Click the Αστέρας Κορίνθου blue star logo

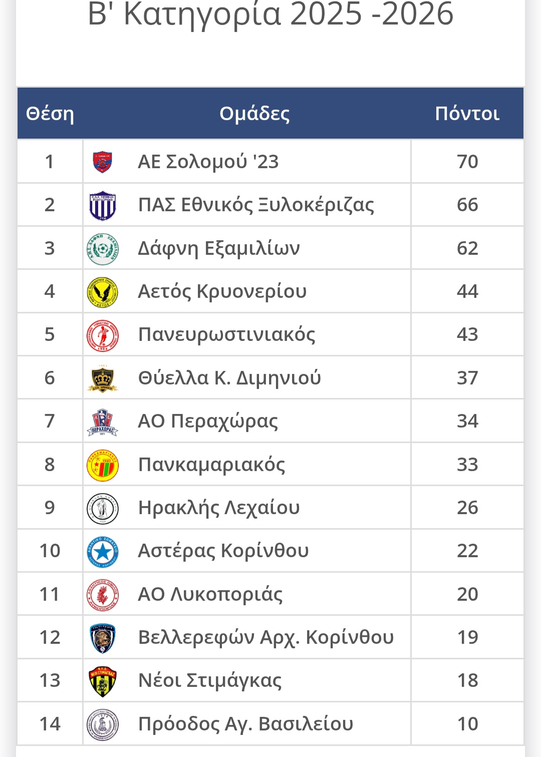tap(103, 551)
